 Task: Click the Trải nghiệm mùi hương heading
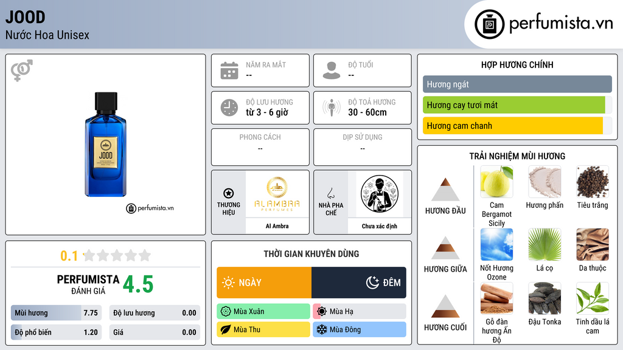517,156
